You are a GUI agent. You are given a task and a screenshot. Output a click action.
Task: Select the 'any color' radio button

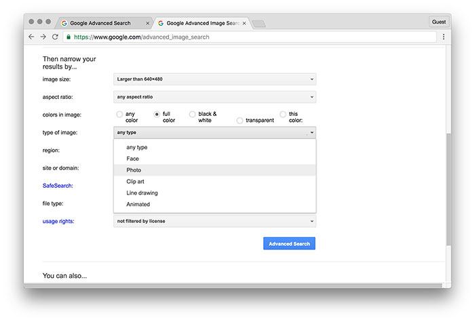[x=120, y=115]
